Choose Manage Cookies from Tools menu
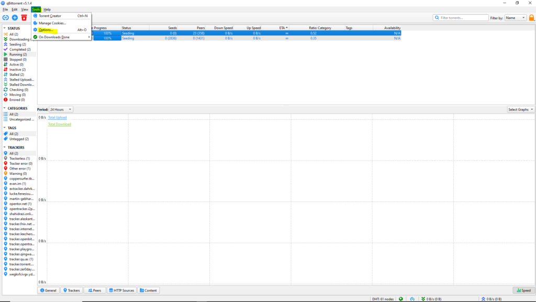Screen dimensions: 536x302 pyautogui.click(x=62, y=23)
